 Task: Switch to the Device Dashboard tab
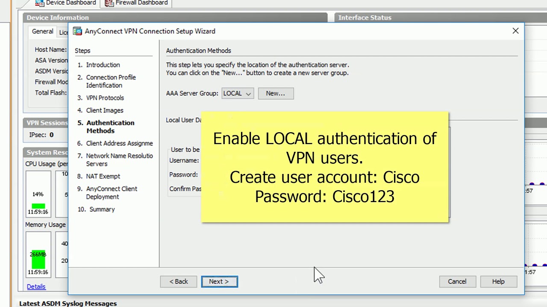pyautogui.click(x=65, y=3)
